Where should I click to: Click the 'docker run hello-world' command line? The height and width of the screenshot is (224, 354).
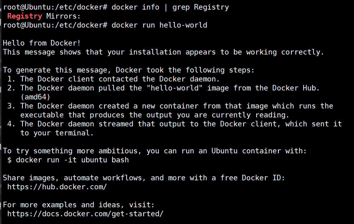tap(105, 25)
